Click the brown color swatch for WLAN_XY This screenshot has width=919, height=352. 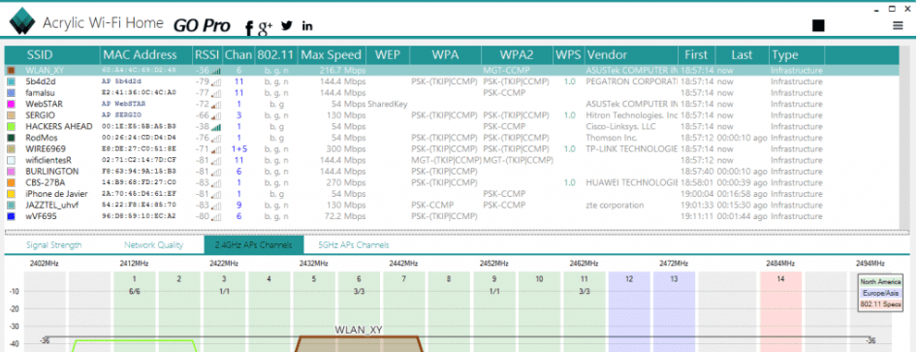click(x=11, y=71)
